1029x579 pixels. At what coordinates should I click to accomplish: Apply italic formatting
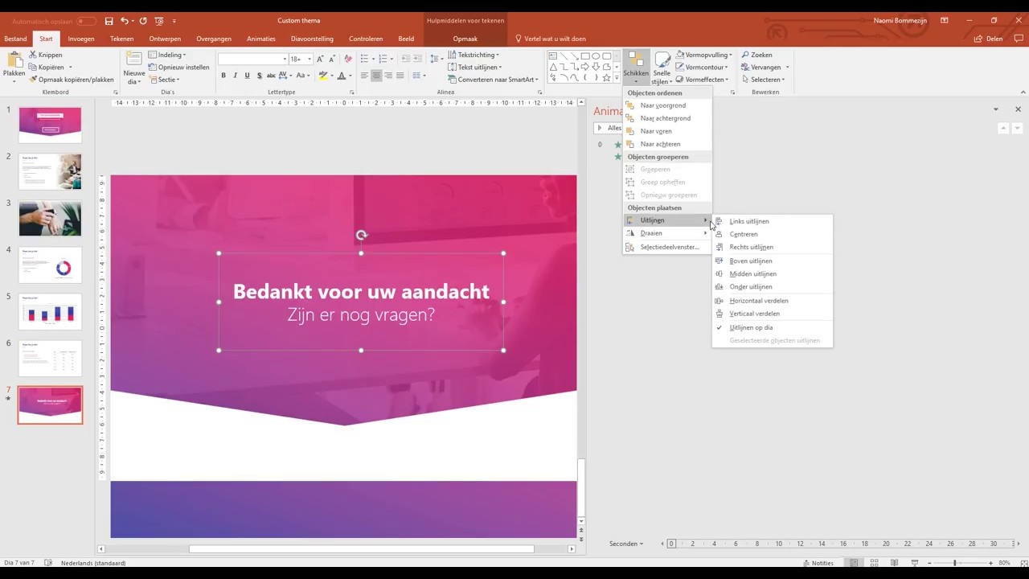coord(235,76)
